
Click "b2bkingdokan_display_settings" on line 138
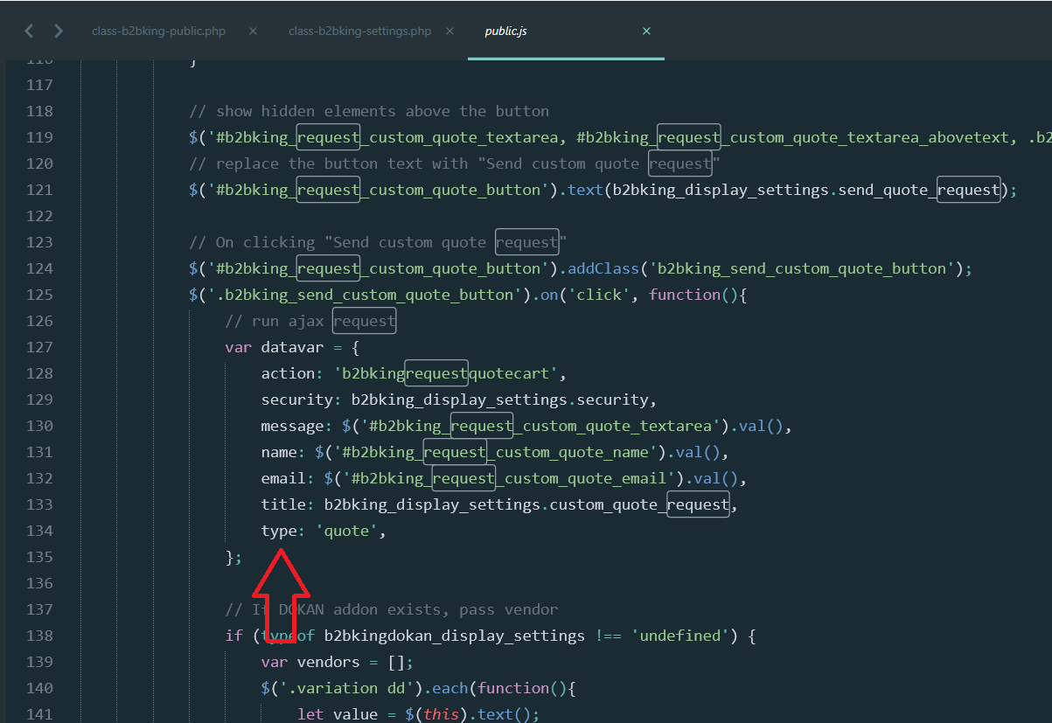click(455, 636)
